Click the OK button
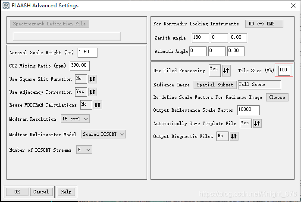The width and height of the screenshot is (301, 202). click(x=17, y=192)
